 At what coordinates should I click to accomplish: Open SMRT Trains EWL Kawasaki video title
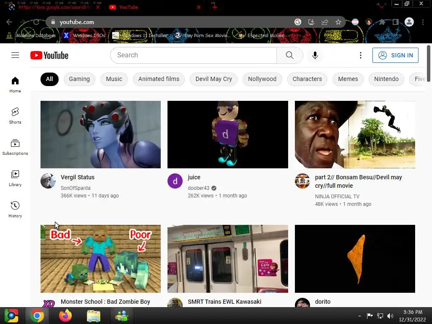coord(224,302)
